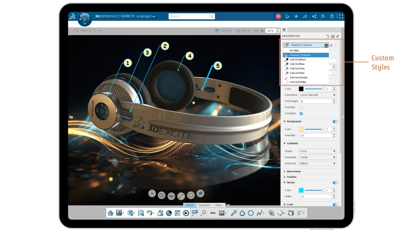Open the xHighlight app name dropdown
413x232 pixels.
146,16
